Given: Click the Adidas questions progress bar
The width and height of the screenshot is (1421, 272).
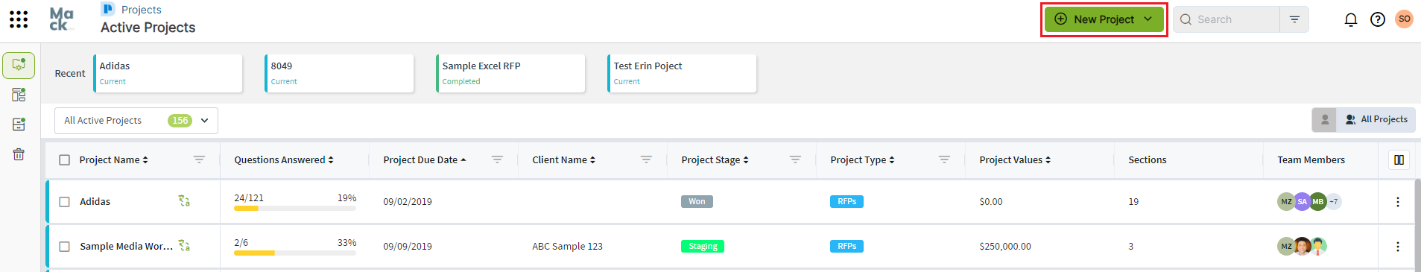Looking at the screenshot, I should click(x=295, y=209).
